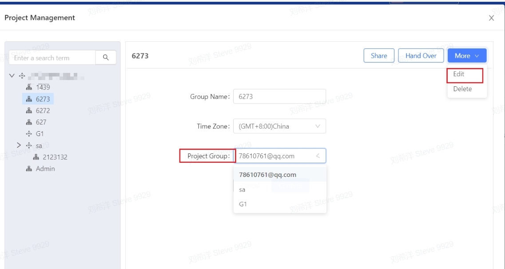Expand the sa group node

click(19, 145)
